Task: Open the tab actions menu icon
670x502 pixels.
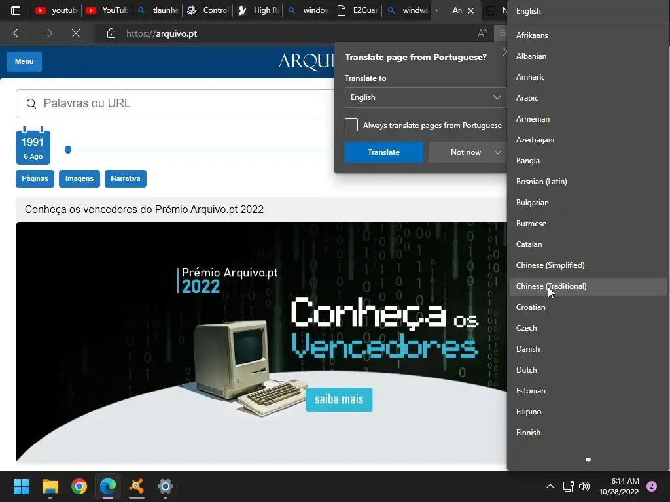Action: pos(16,10)
